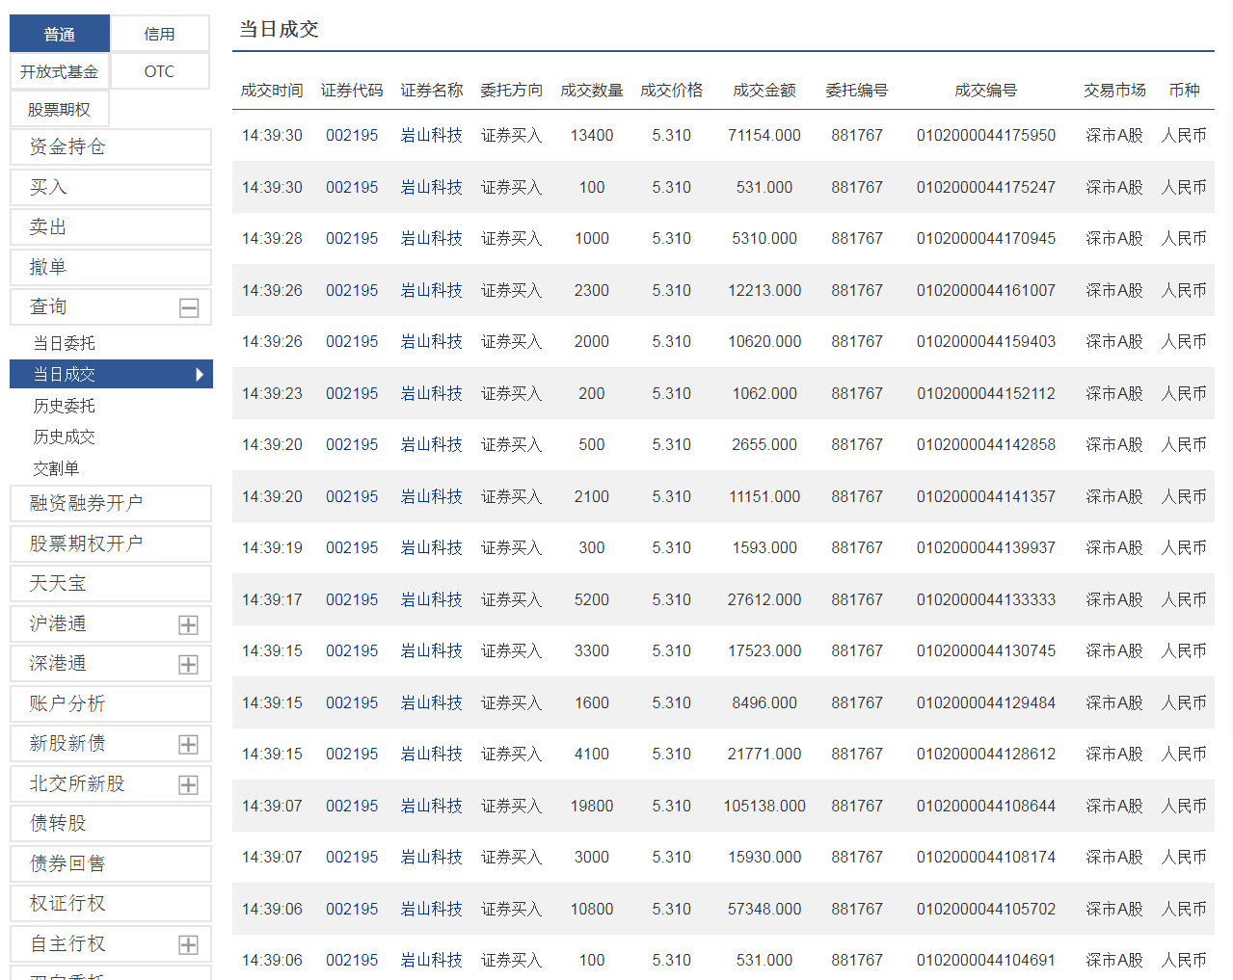Sort by 证券代码 column header
The height and width of the screenshot is (980, 1233).
352,90
